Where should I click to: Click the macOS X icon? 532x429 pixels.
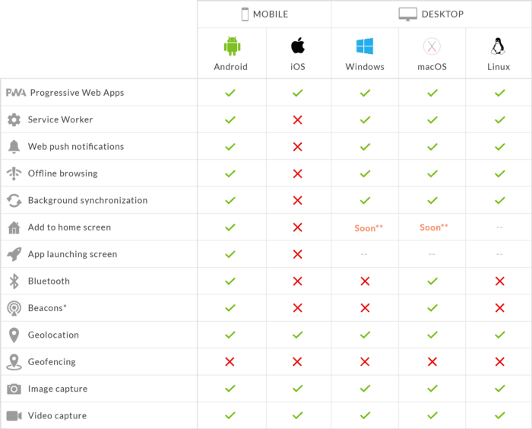(x=432, y=46)
